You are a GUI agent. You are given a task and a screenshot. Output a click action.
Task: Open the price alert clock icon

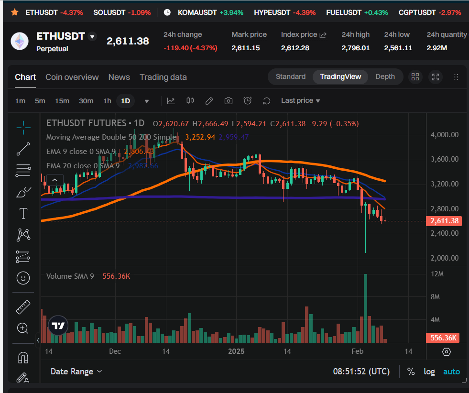coord(248,101)
